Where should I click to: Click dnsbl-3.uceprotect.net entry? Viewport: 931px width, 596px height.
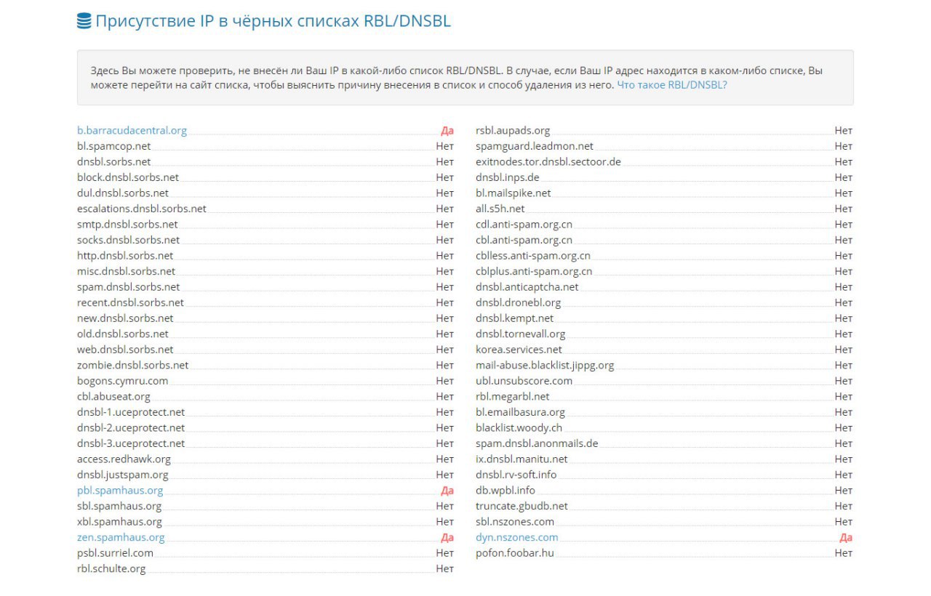point(131,443)
